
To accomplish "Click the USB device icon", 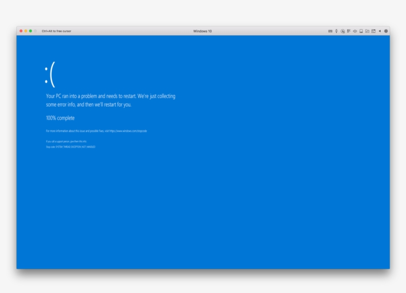I will click(x=336, y=31).
